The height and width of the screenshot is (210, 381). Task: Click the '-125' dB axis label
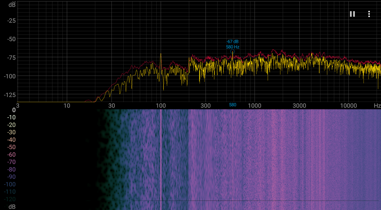point(10,95)
